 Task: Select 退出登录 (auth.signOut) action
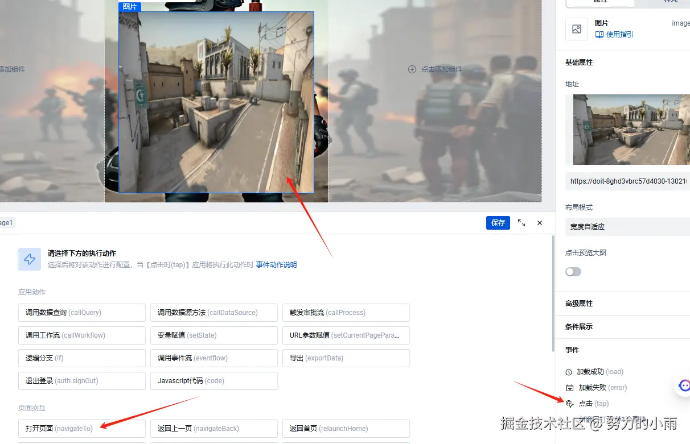tap(82, 381)
